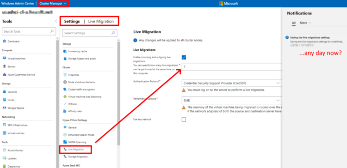Image resolution: width=347 pixels, height=168 pixels.
Task: Click the 'Live Migrations' subsection heading
Action: (x=144, y=50)
